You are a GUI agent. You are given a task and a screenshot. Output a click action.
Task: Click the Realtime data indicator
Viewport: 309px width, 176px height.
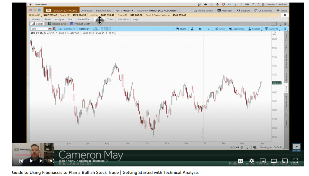tap(104, 11)
